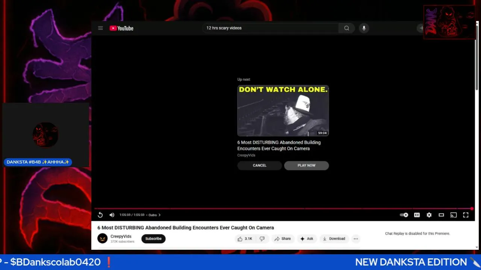
Task: Mute the video volume speaker icon
Action: 112,215
